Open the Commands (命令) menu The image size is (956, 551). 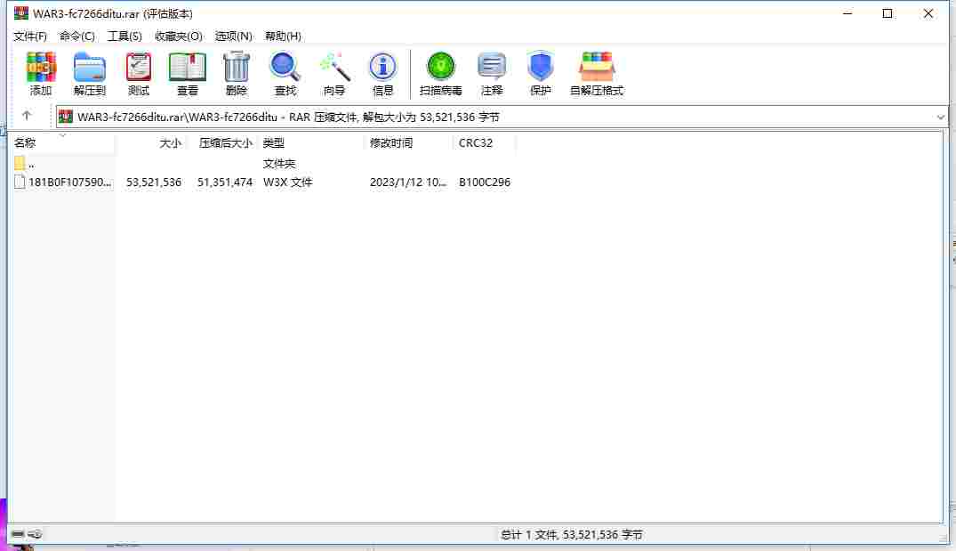(x=76, y=36)
